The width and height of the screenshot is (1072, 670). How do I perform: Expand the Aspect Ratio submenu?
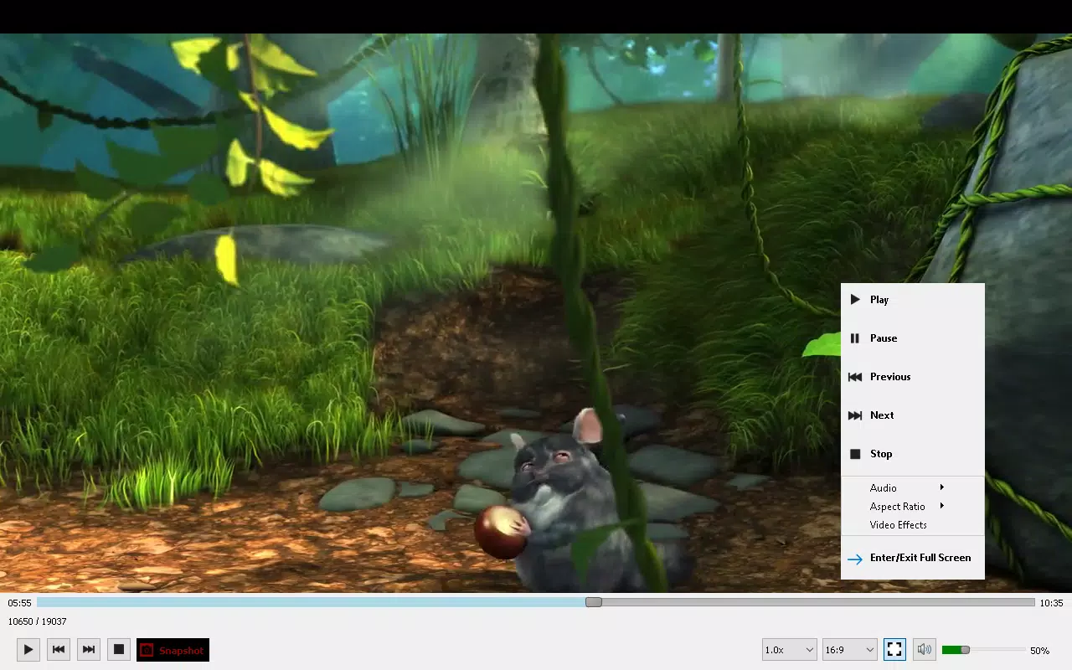(913, 506)
